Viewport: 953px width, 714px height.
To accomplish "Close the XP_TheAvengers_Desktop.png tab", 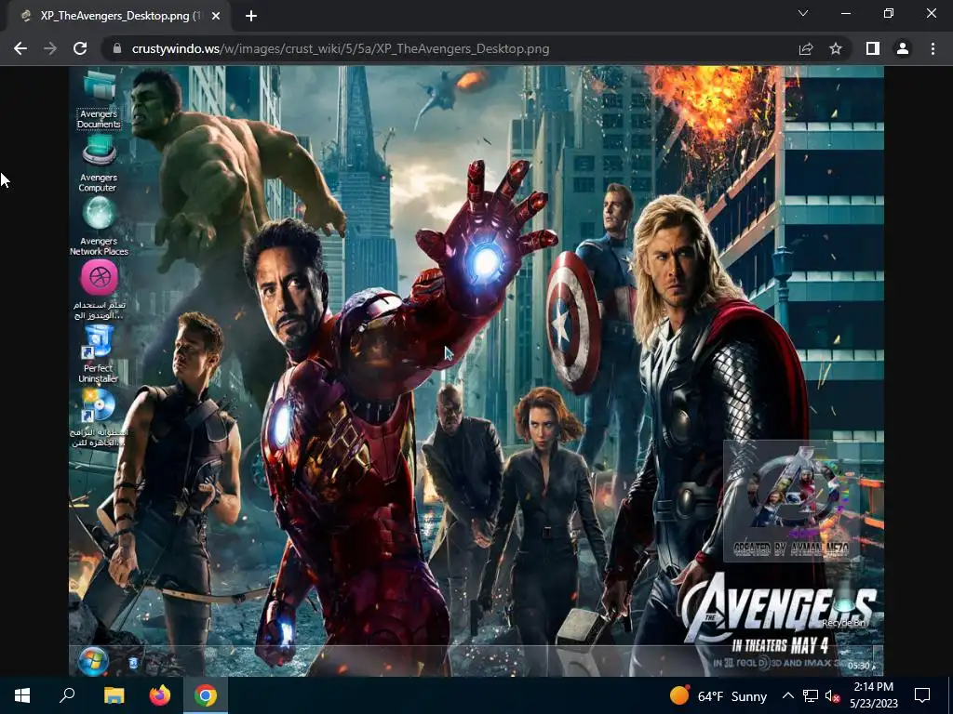I will tap(216, 17).
